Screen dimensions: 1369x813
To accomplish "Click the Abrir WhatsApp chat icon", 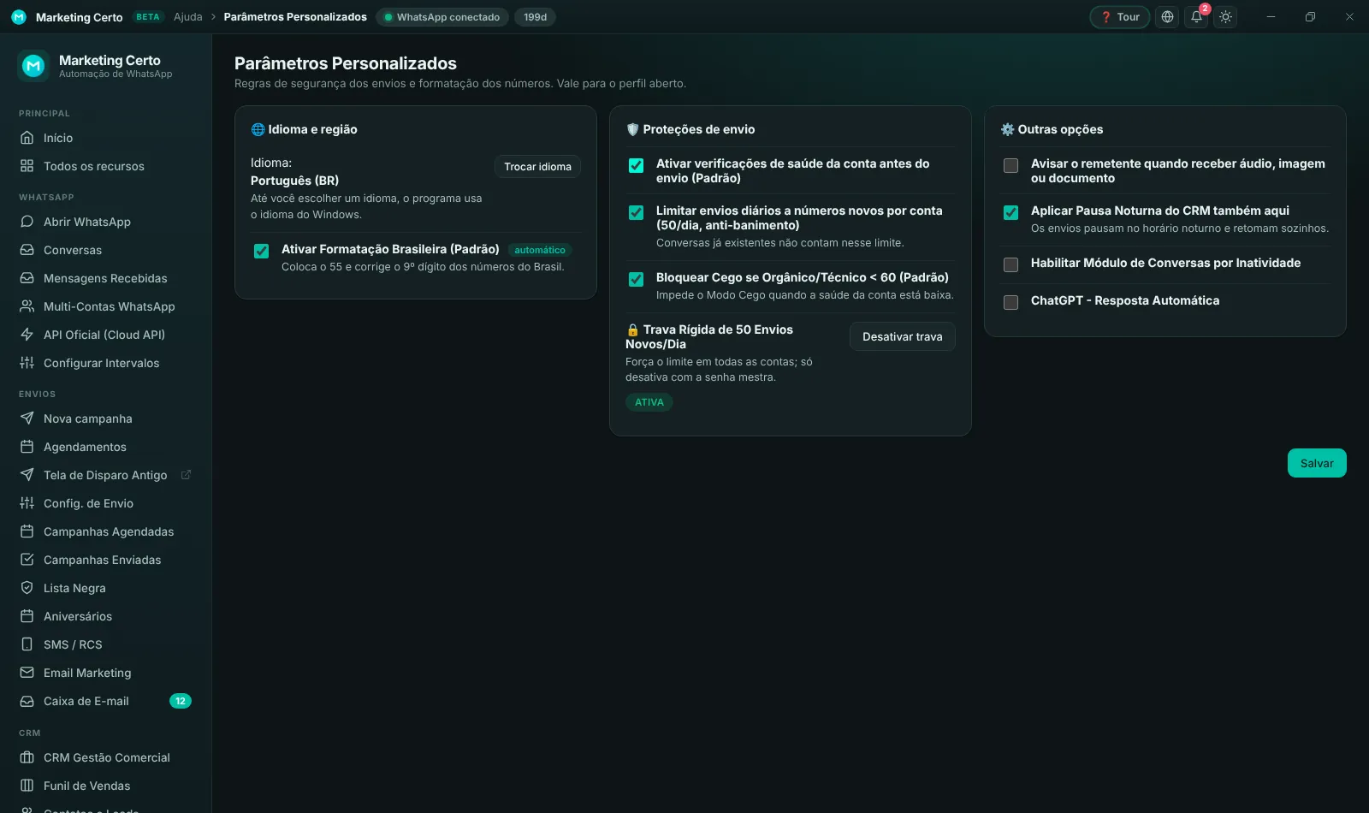I will click(27, 222).
